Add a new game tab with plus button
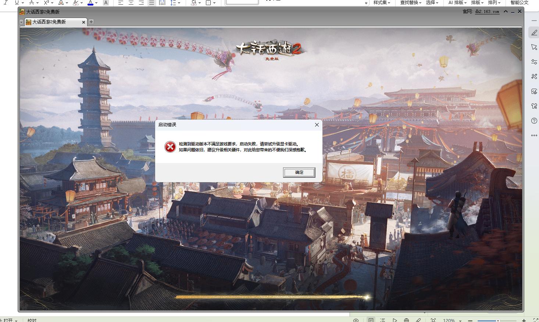 (91, 22)
